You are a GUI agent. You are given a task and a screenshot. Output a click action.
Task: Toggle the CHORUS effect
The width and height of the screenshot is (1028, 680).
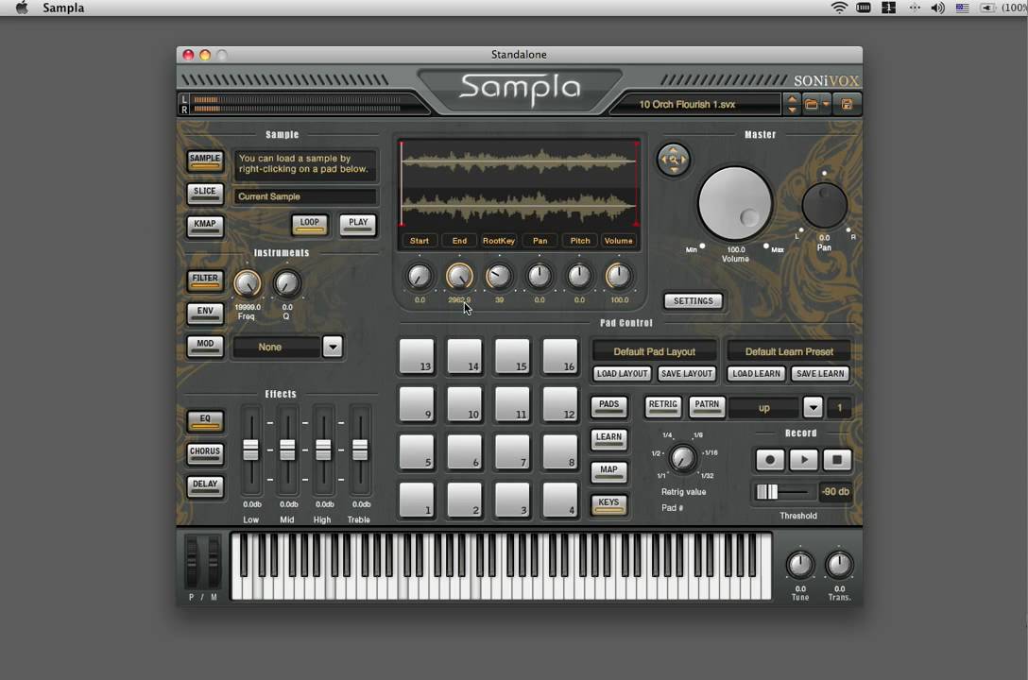tap(204, 453)
